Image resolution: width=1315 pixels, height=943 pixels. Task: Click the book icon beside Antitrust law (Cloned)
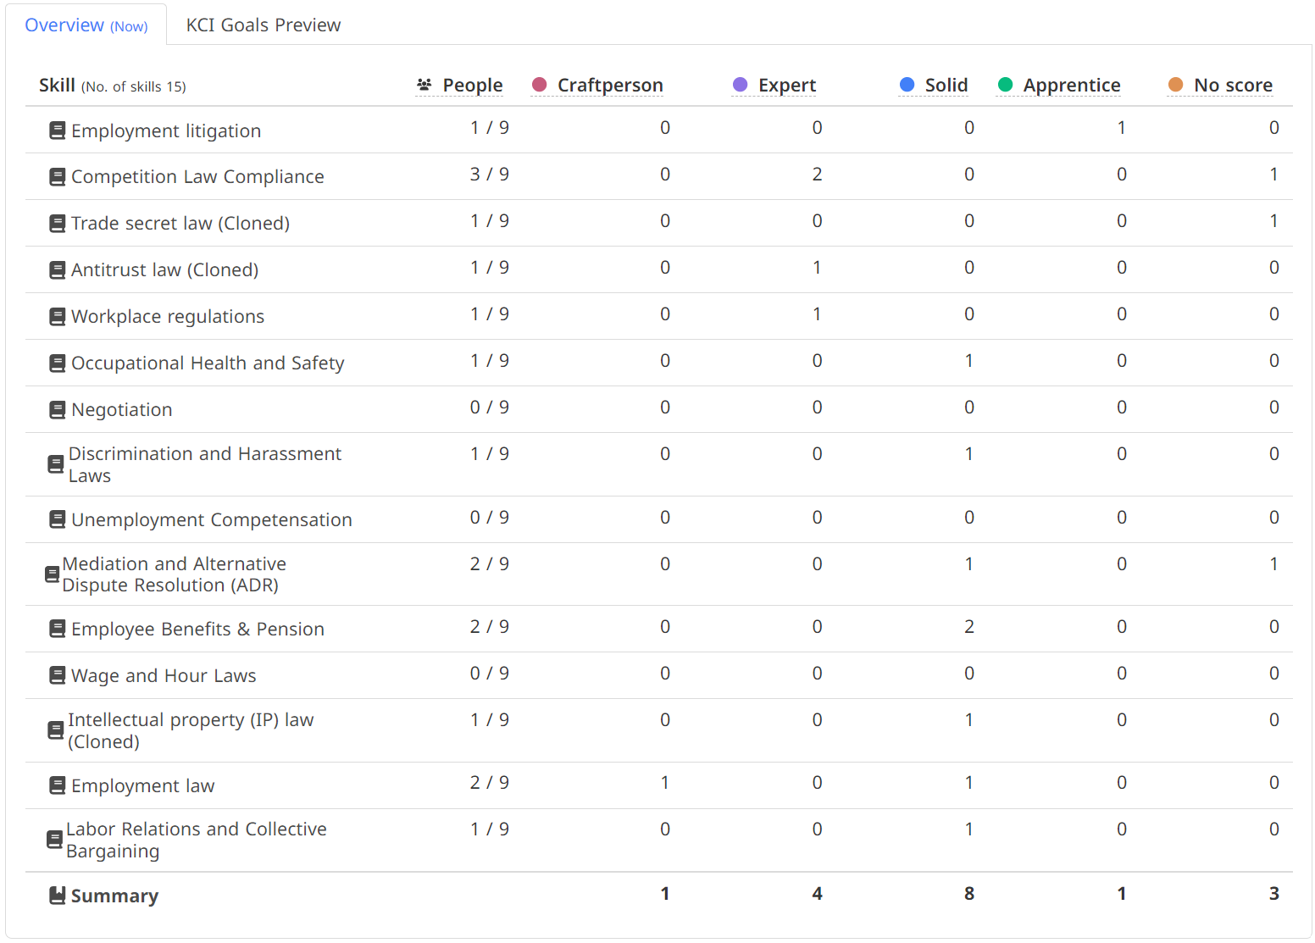(57, 269)
